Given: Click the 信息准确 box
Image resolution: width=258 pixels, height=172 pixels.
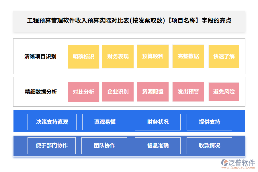Looking at the screenshot, I should tap(158, 146).
